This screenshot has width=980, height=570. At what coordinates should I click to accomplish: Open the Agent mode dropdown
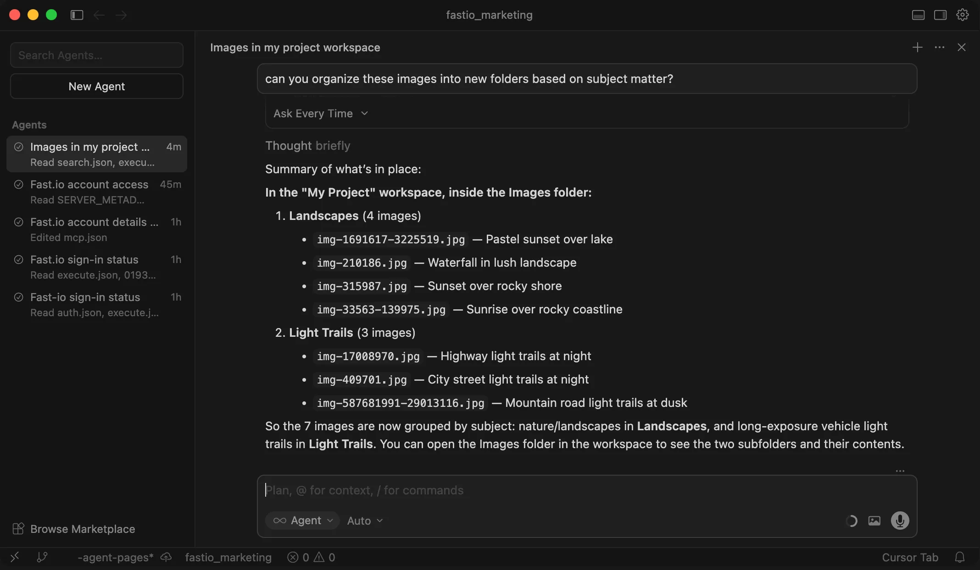(x=302, y=521)
